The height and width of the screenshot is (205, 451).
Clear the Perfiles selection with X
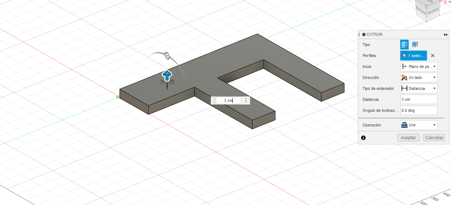[433, 56]
